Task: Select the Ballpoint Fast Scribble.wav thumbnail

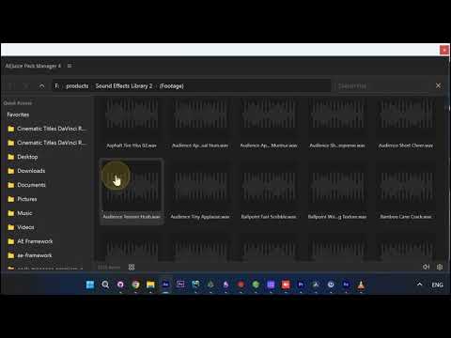Action: coord(269,192)
